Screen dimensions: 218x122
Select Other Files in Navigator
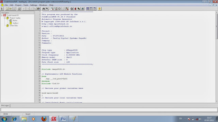14,26
